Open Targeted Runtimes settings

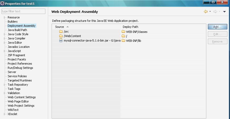(x=20, y=80)
